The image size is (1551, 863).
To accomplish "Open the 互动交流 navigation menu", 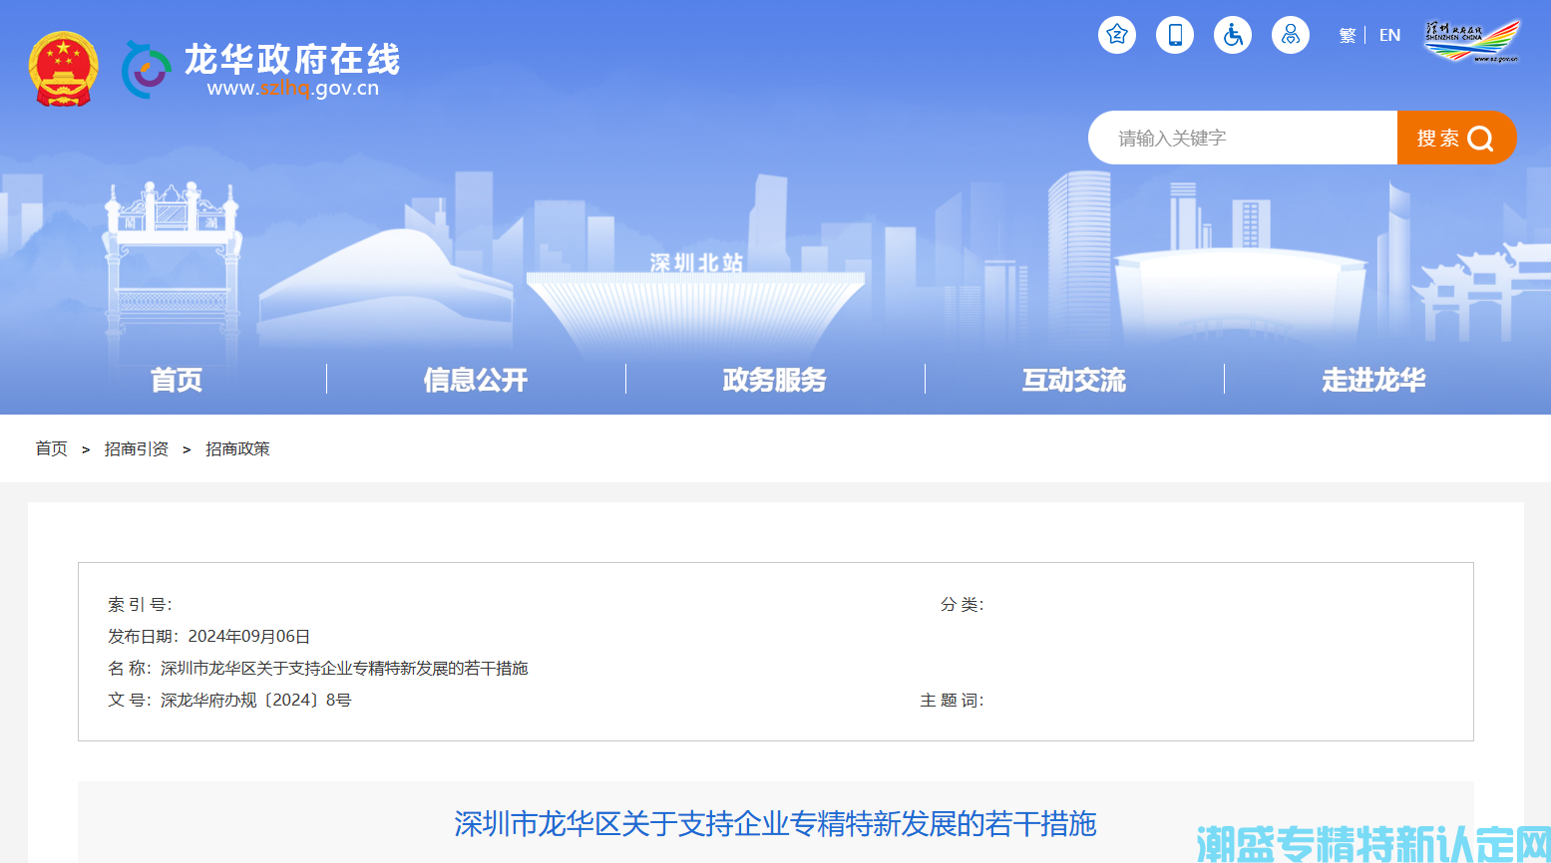I will pyautogui.click(x=1074, y=380).
